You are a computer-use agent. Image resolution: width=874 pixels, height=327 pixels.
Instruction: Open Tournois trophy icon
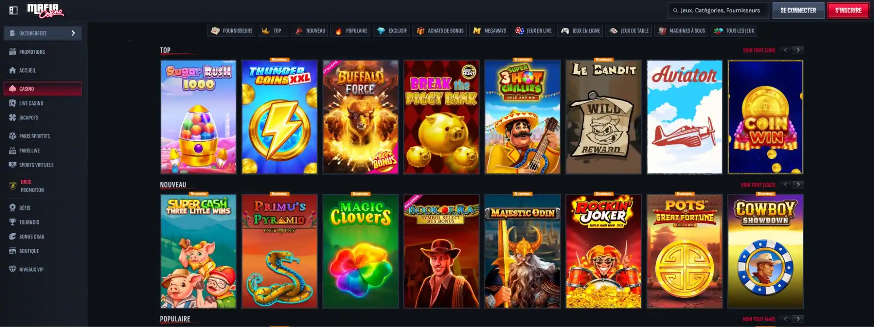(x=12, y=222)
